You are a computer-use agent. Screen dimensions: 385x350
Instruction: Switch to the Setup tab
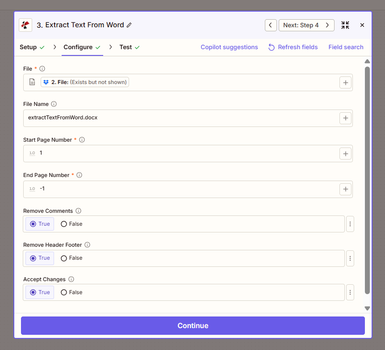(28, 47)
